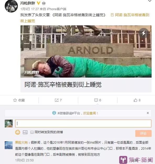Viewport: 155px width, 164px height.
Task: Open 冯粒胖胖 profile avatar
Action: point(11,6)
